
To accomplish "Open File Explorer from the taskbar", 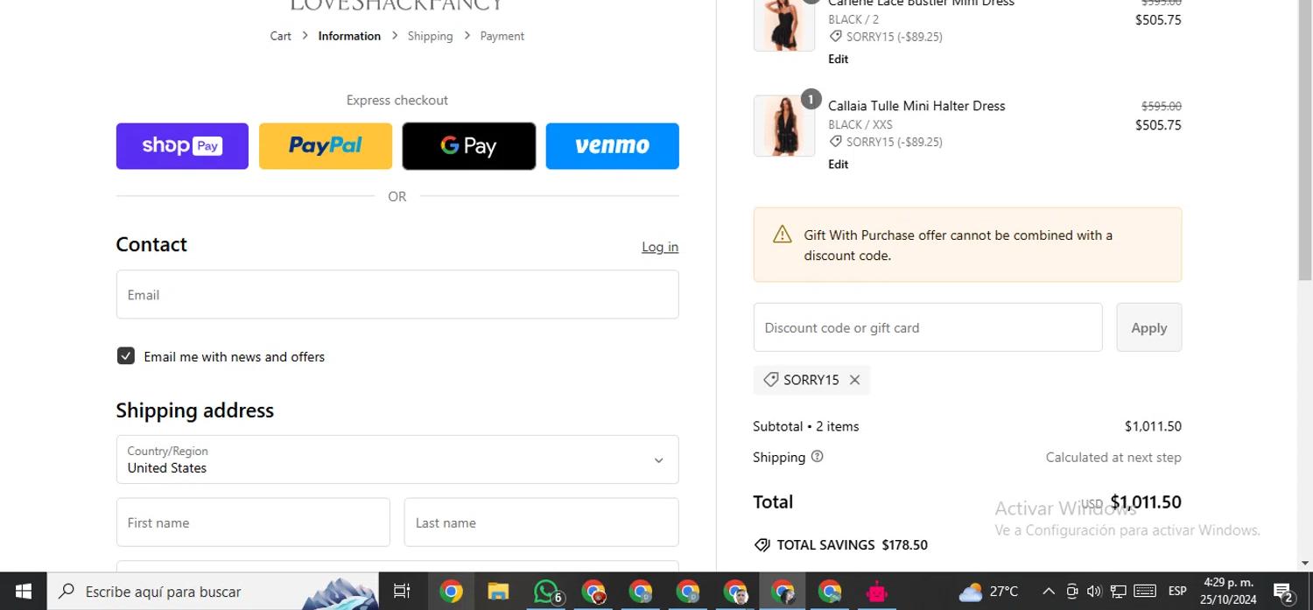I will [498, 591].
